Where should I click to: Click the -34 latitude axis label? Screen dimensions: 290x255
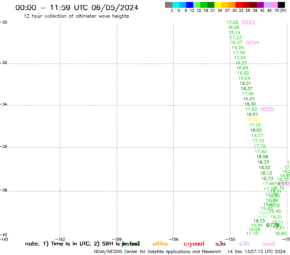click(x=4, y=104)
